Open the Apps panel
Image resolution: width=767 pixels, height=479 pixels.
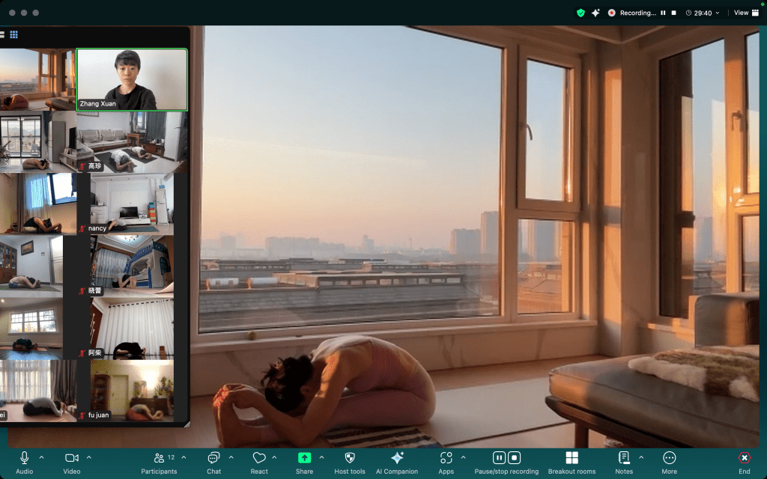coord(446,458)
